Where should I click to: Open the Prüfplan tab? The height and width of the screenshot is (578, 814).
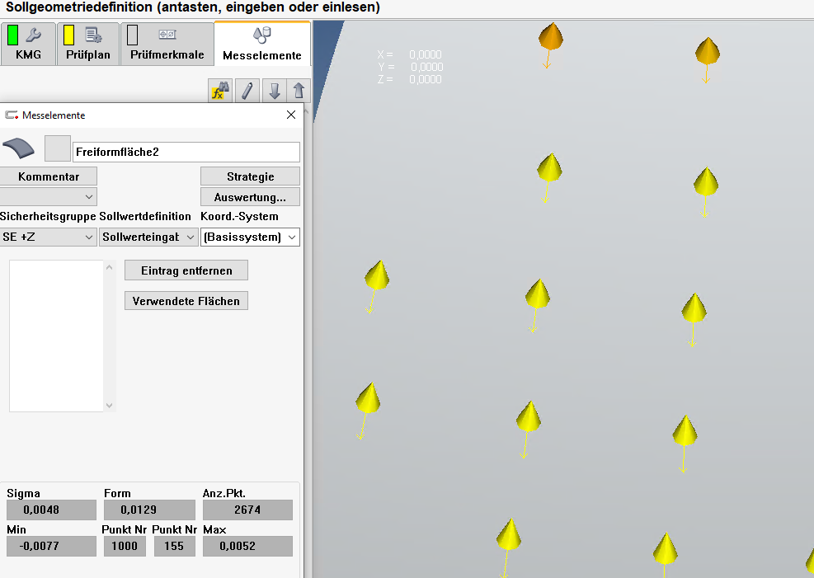tap(87, 44)
